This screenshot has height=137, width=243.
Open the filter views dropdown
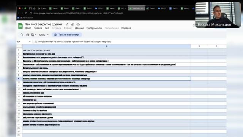(34, 35)
